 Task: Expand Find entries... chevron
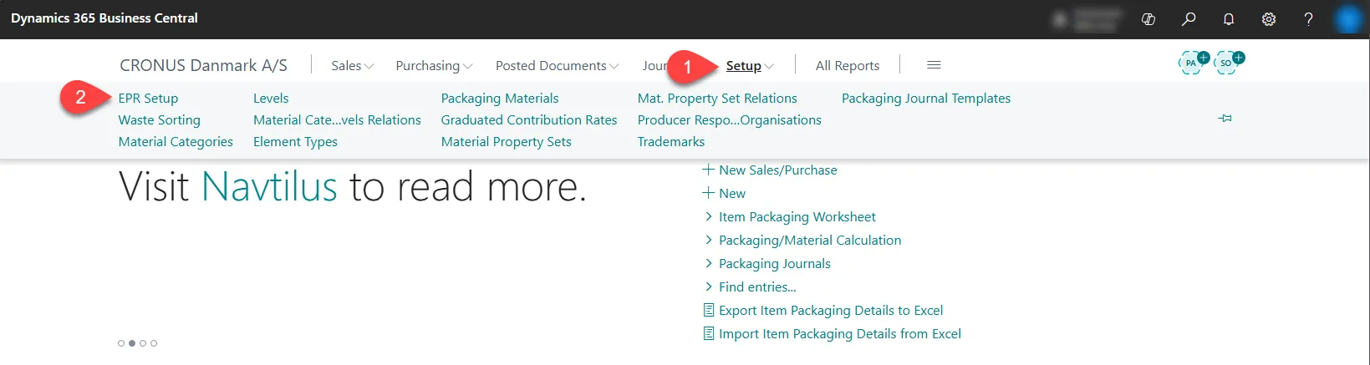(x=709, y=286)
